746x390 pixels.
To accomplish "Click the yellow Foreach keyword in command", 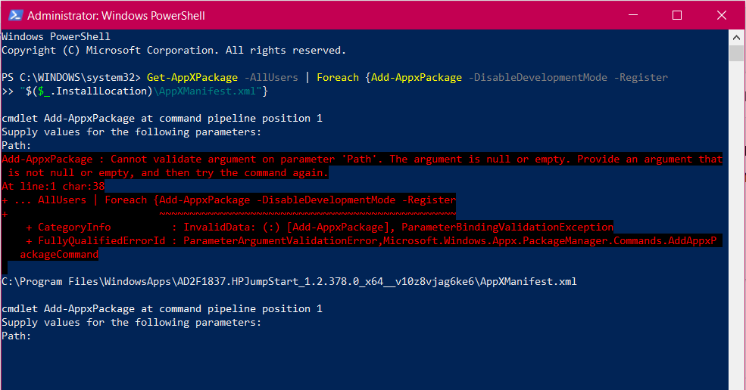I will (338, 77).
